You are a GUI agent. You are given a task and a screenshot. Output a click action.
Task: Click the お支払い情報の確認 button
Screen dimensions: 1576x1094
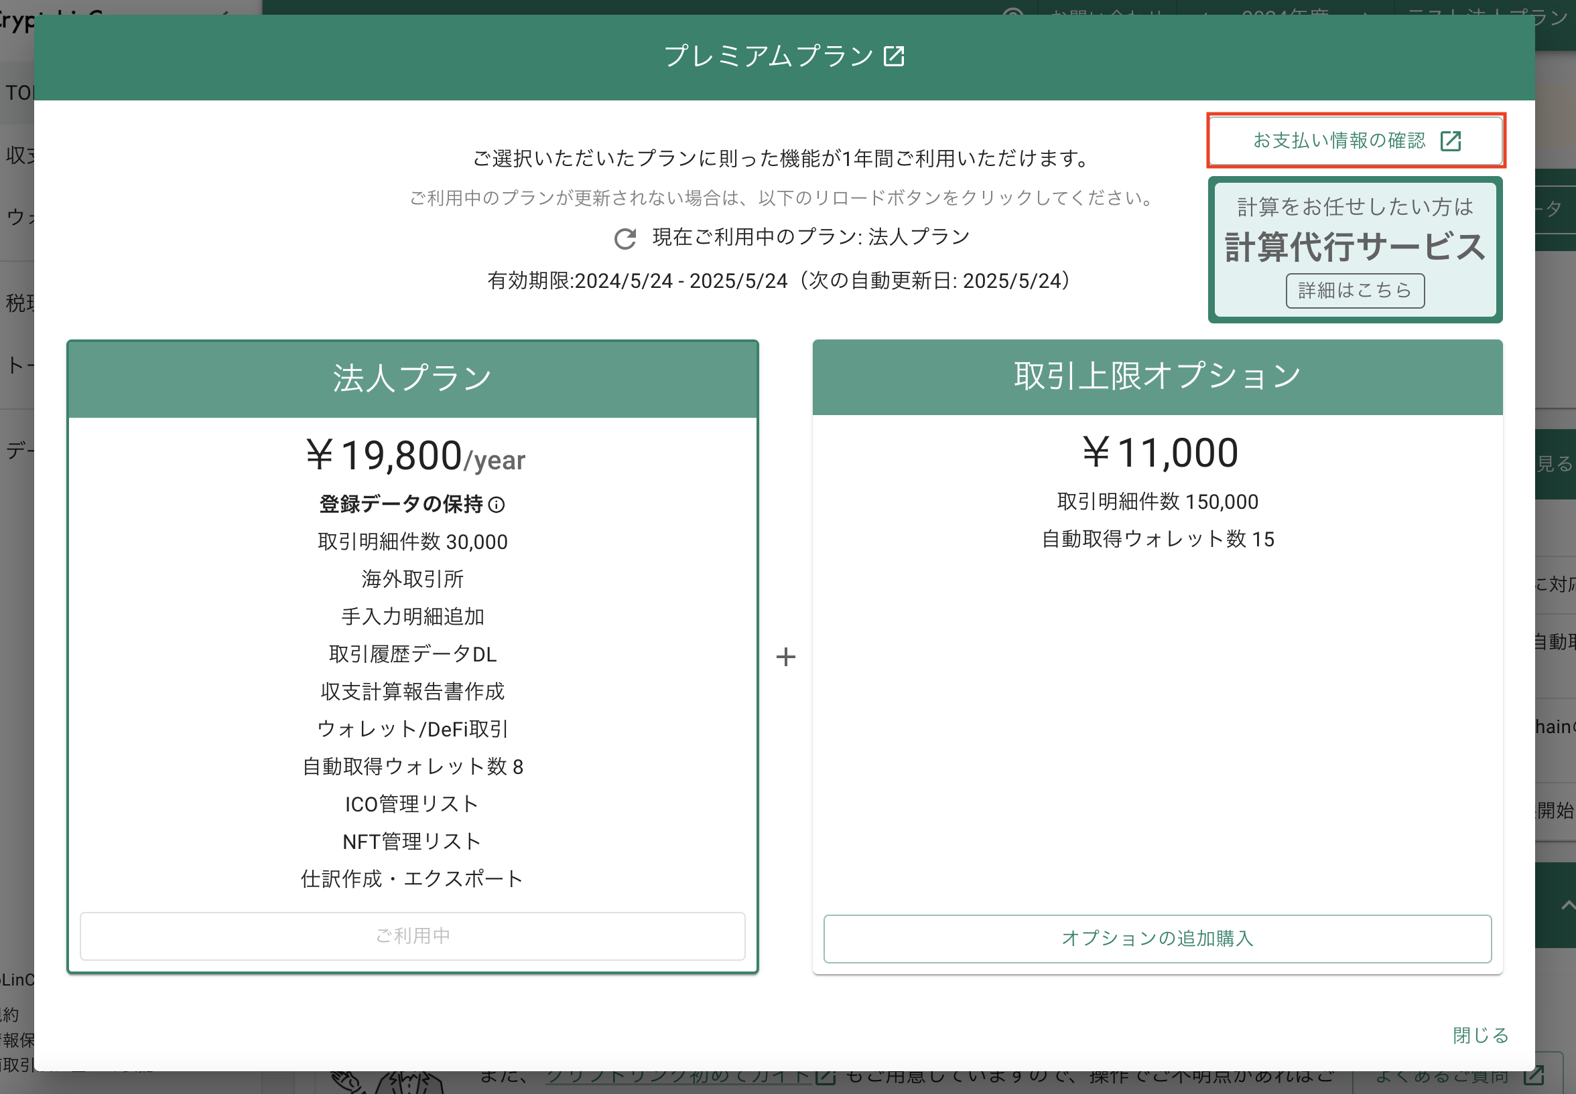point(1356,141)
